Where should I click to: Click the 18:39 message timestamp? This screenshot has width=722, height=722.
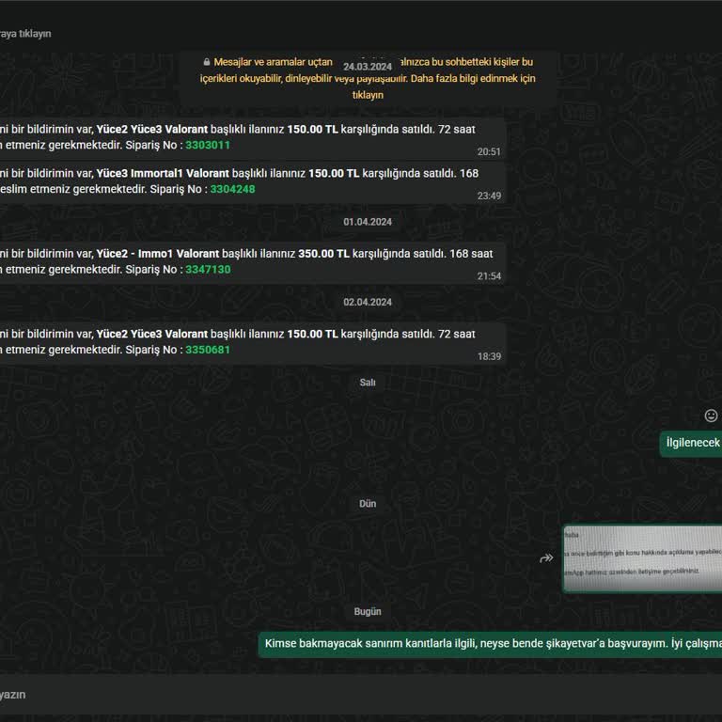[x=489, y=356]
